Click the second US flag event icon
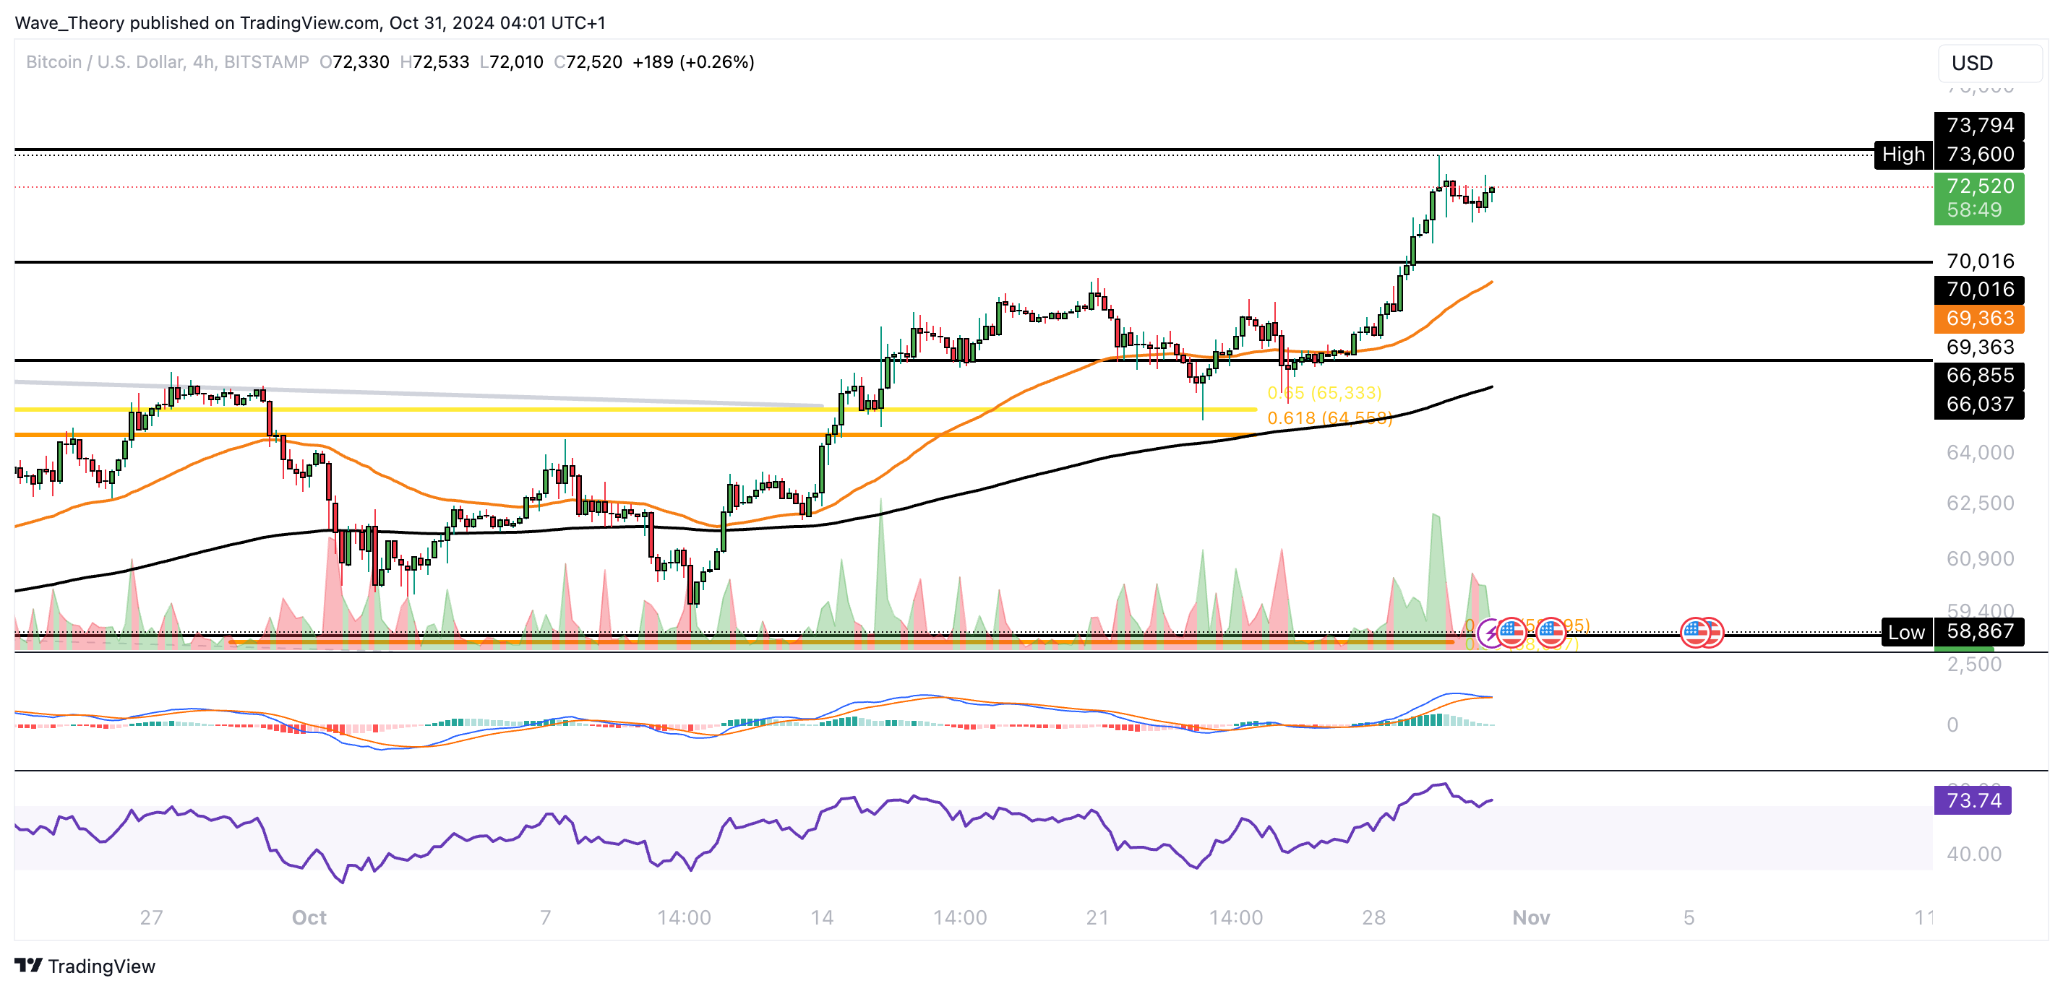This screenshot has height=991, width=2063. point(1551,633)
